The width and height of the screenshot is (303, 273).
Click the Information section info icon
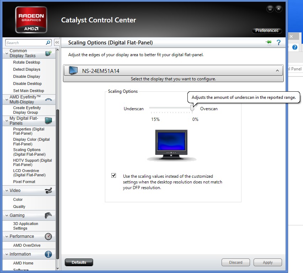[48, 254]
